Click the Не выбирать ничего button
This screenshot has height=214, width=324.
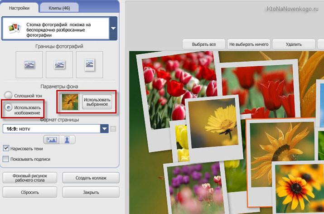coord(249,44)
